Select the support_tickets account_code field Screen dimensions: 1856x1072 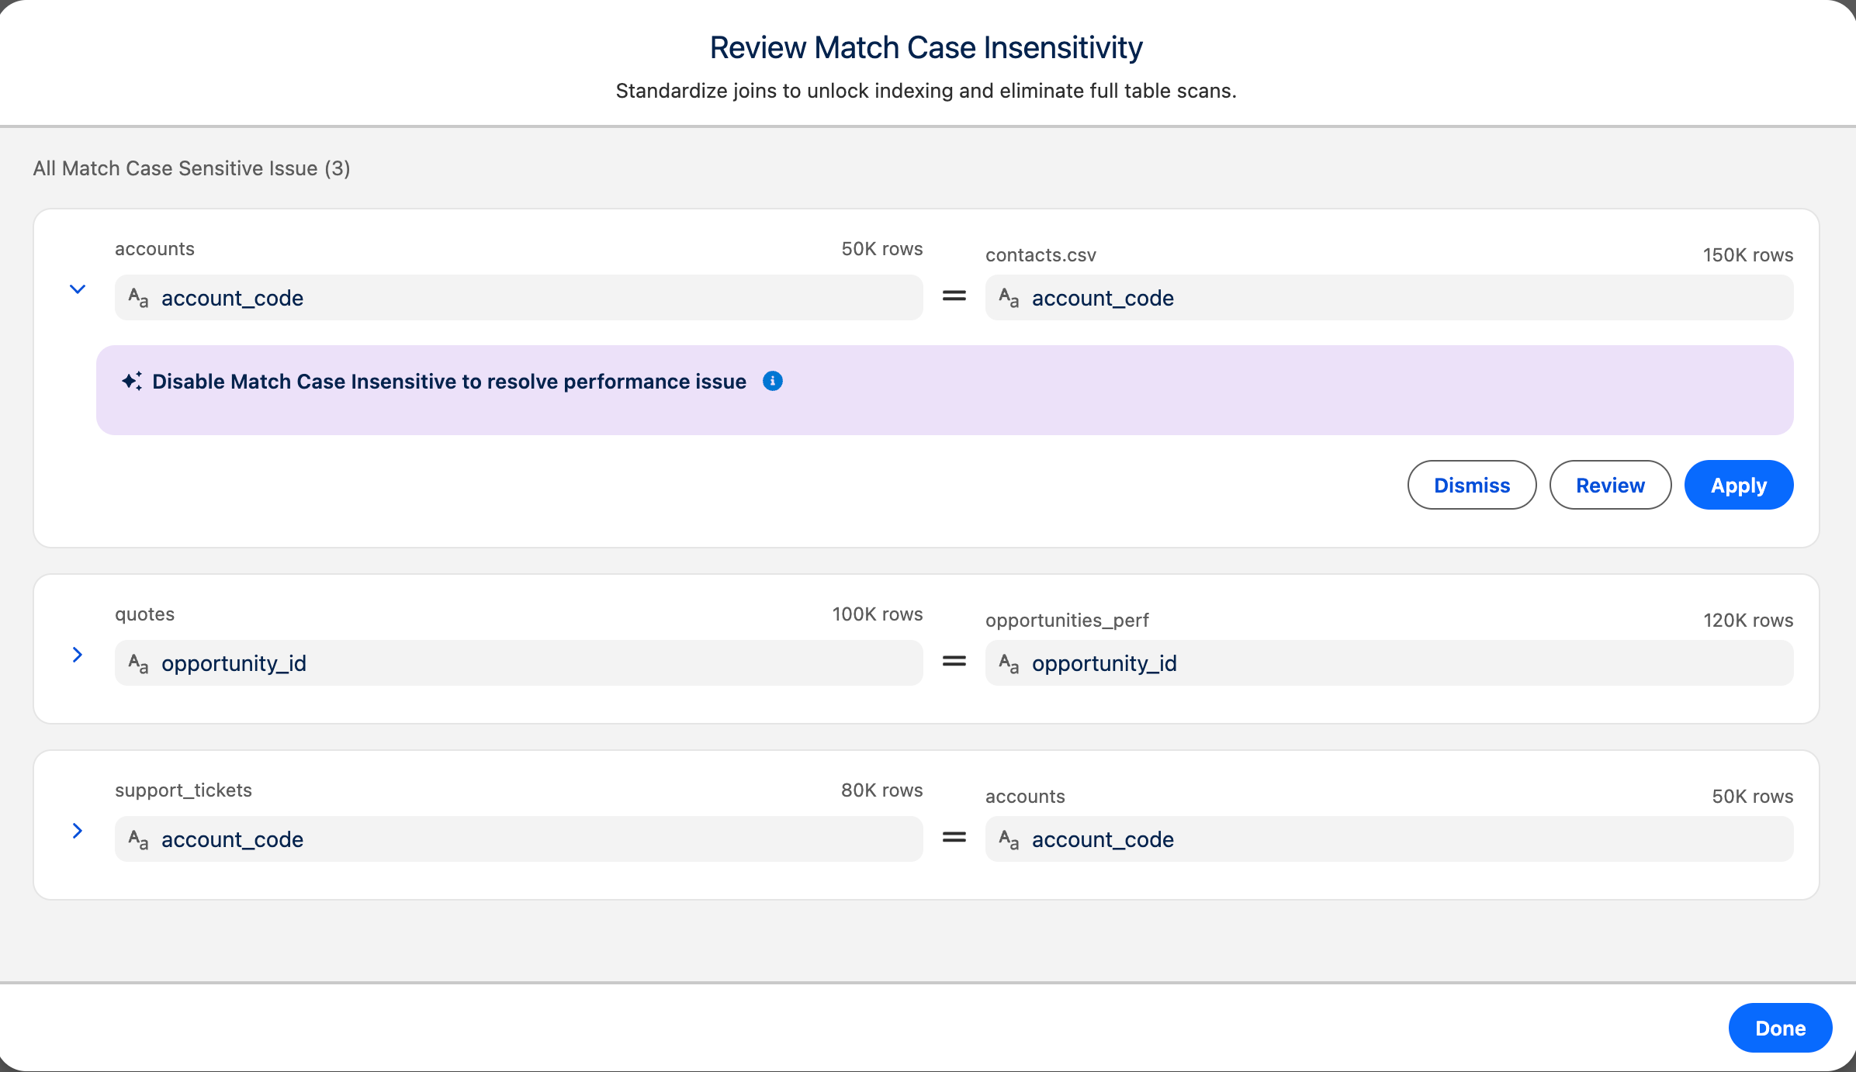click(x=519, y=839)
